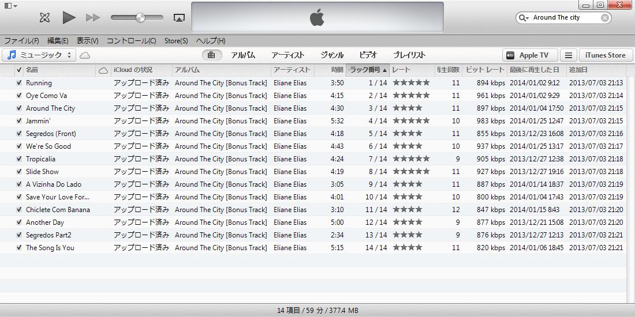Click the Apple TV button
635x317 pixels.
[530, 55]
